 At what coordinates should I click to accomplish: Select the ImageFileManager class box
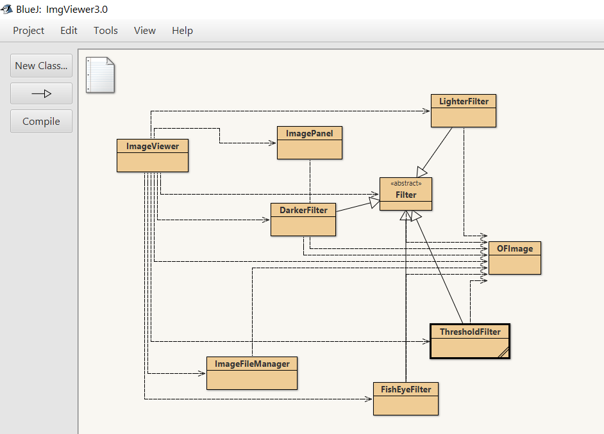(252, 373)
